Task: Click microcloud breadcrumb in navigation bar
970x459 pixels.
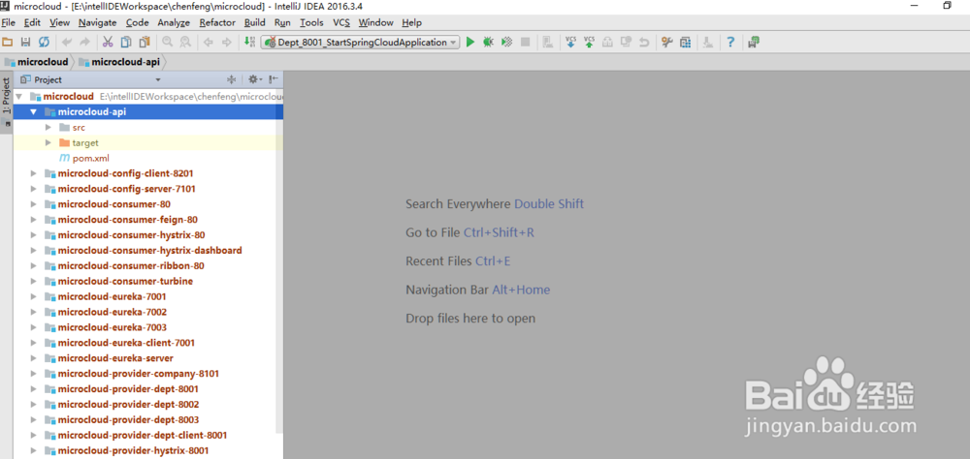Action: (37, 62)
